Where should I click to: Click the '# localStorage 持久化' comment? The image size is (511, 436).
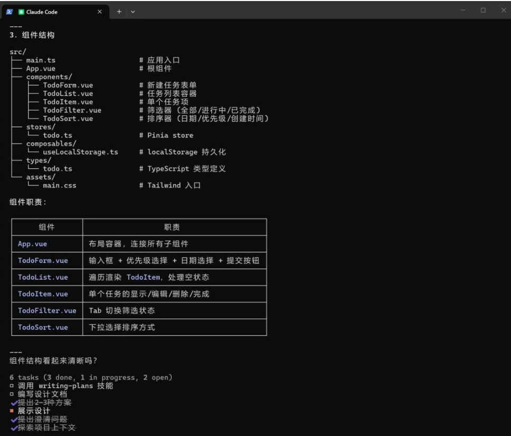[x=182, y=152]
